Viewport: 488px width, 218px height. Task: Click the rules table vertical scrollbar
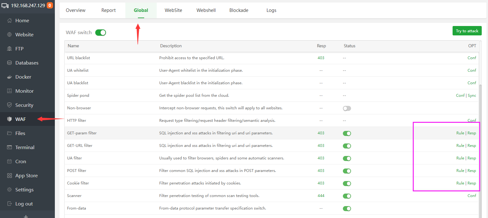point(480,141)
